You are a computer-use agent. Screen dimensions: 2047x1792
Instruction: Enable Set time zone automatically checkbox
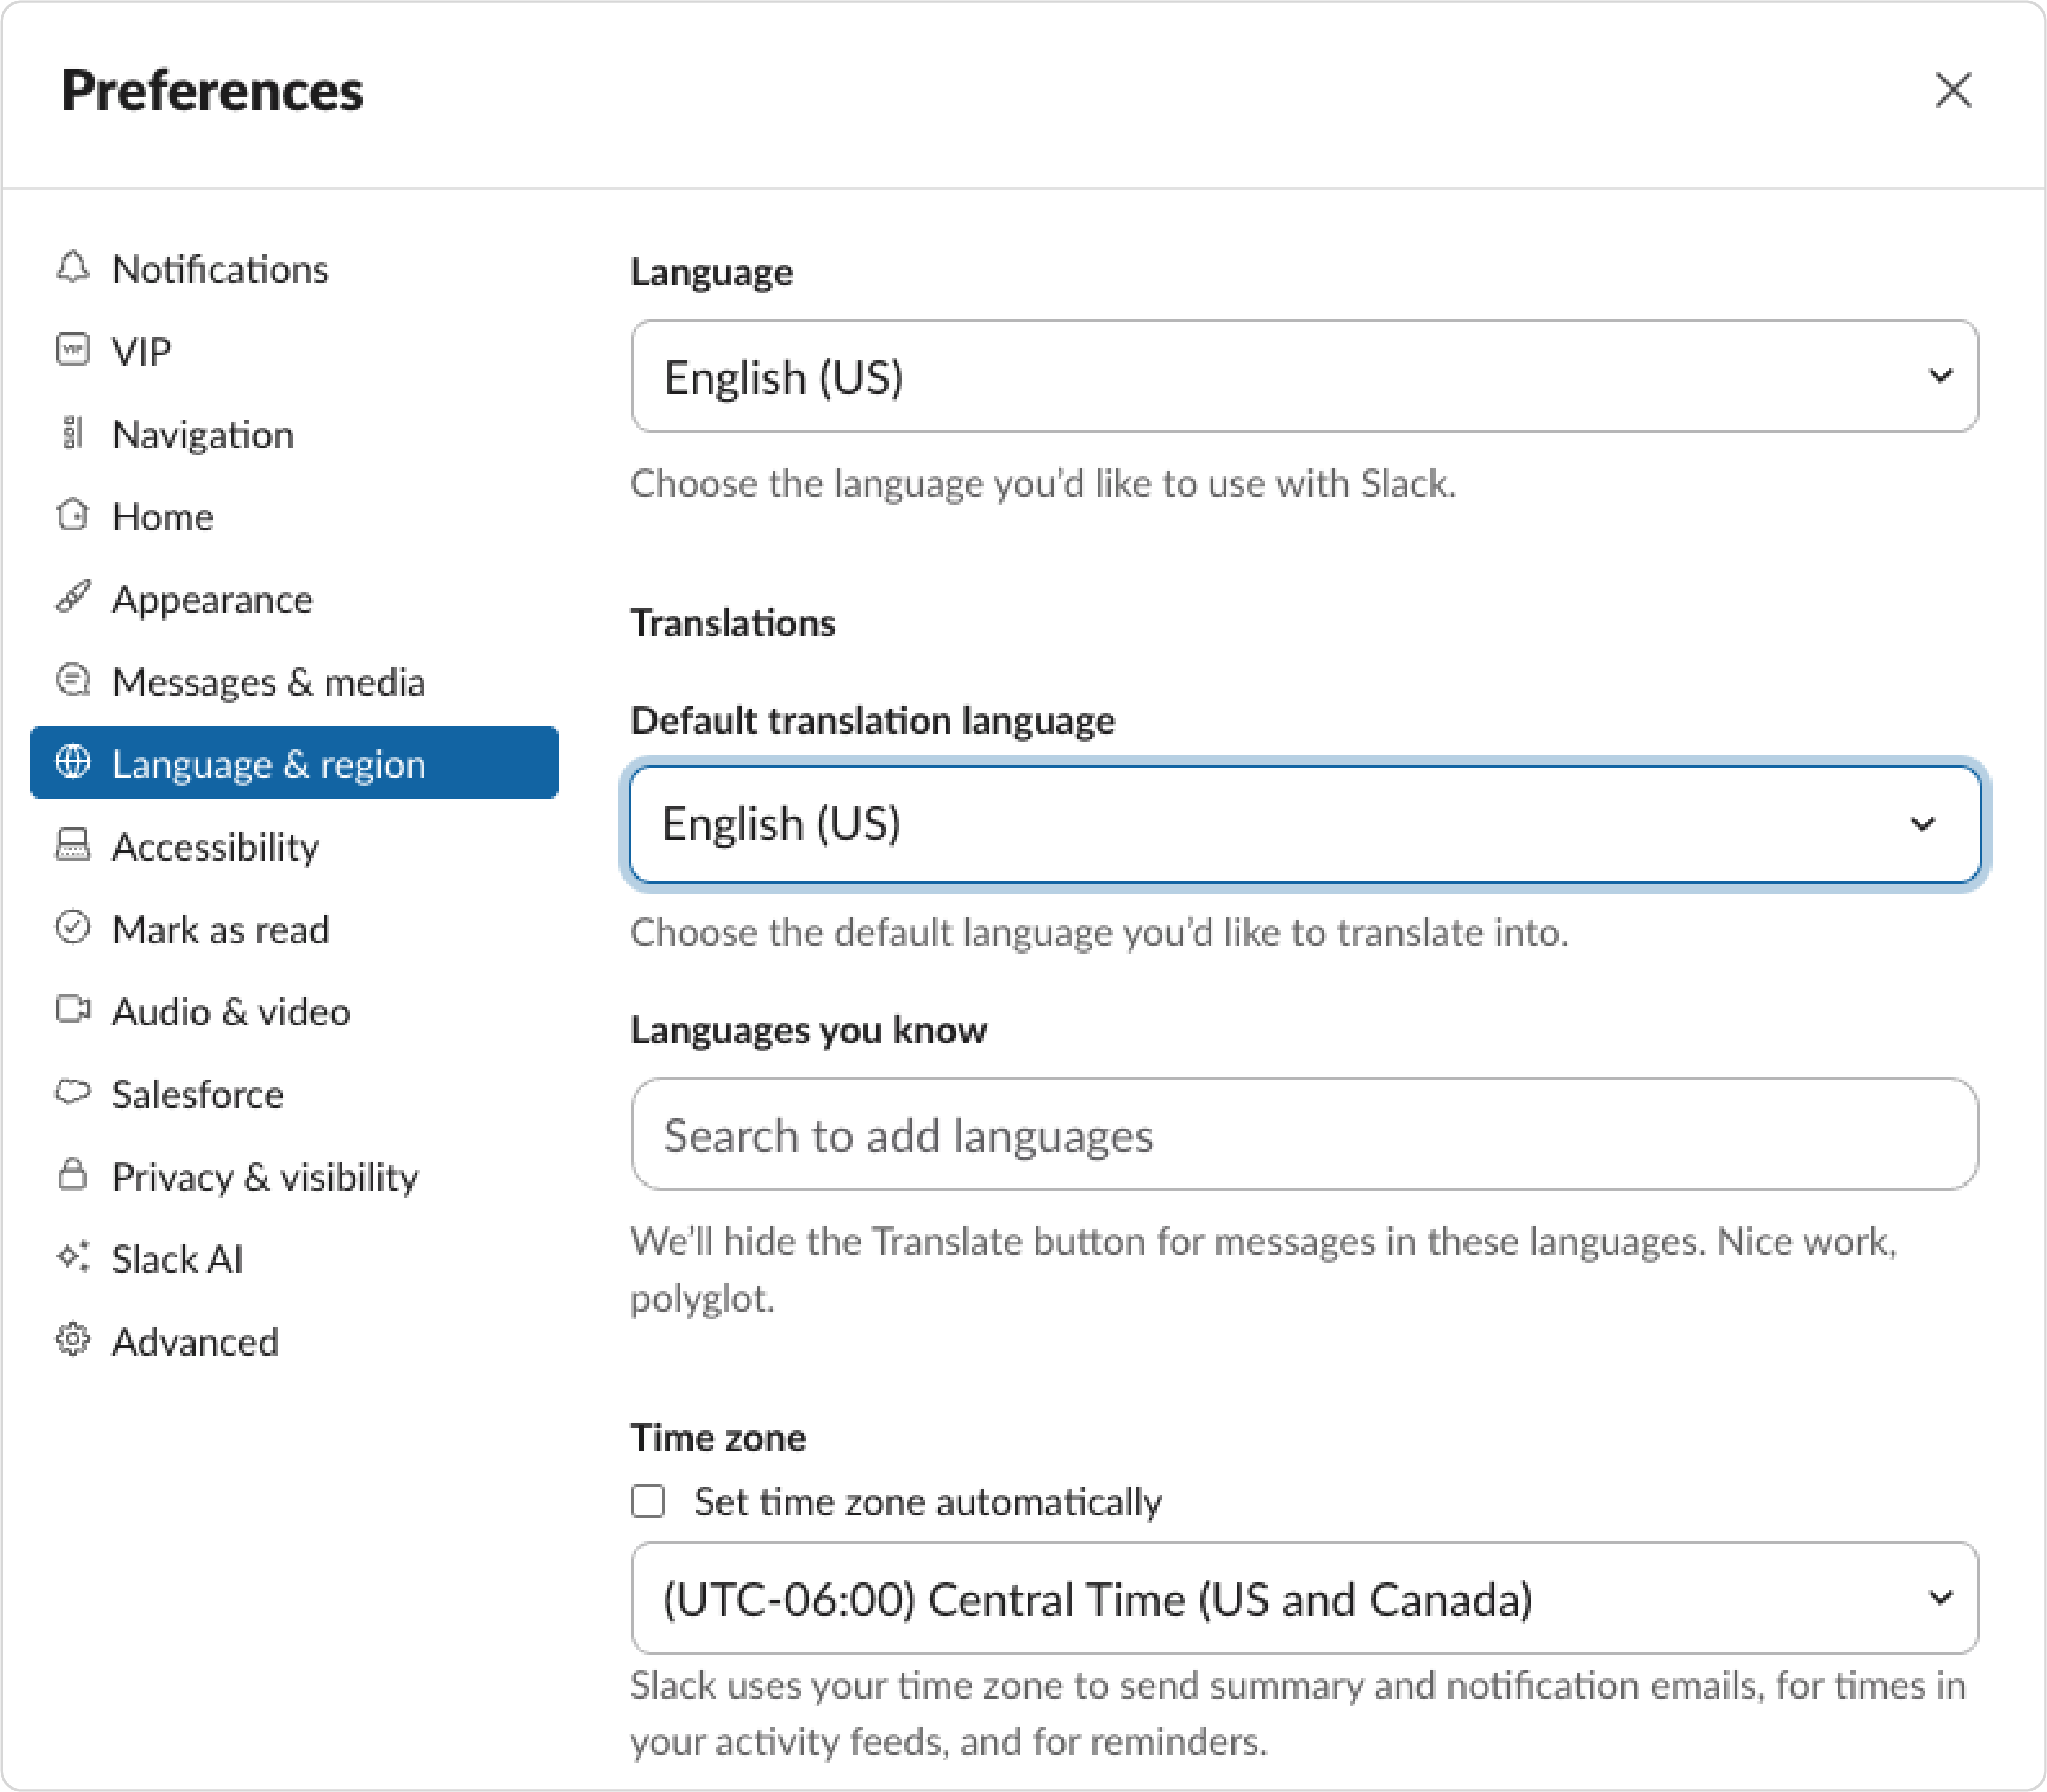click(x=648, y=1501)
